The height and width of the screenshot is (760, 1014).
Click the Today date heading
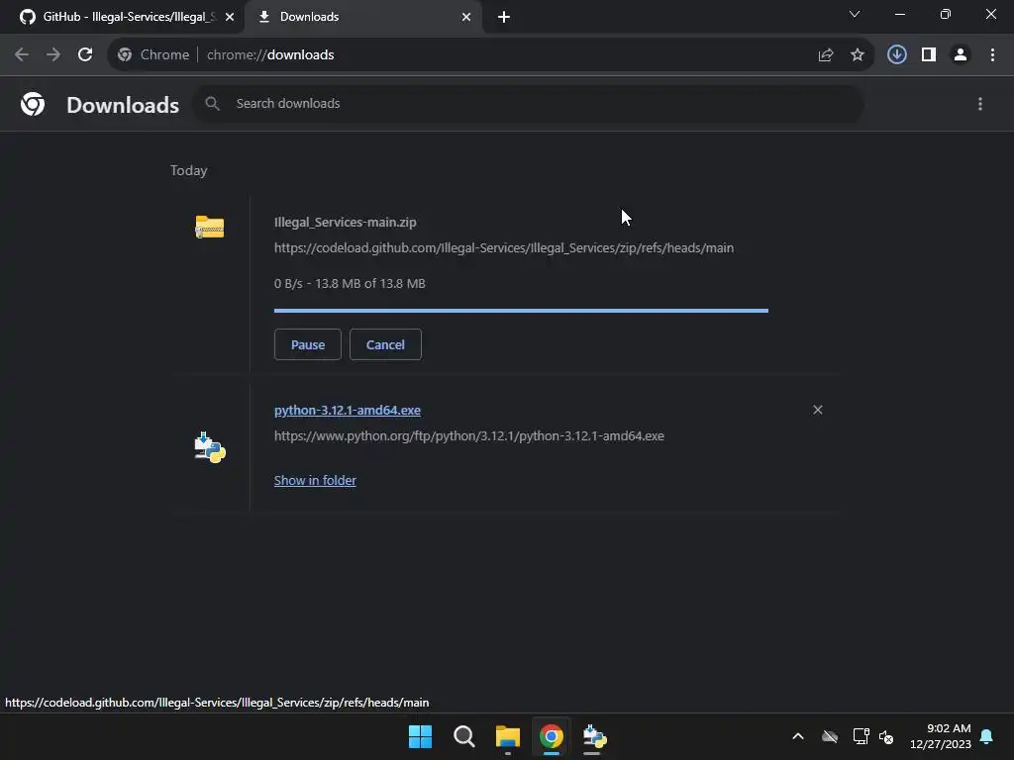pos(189,170)
